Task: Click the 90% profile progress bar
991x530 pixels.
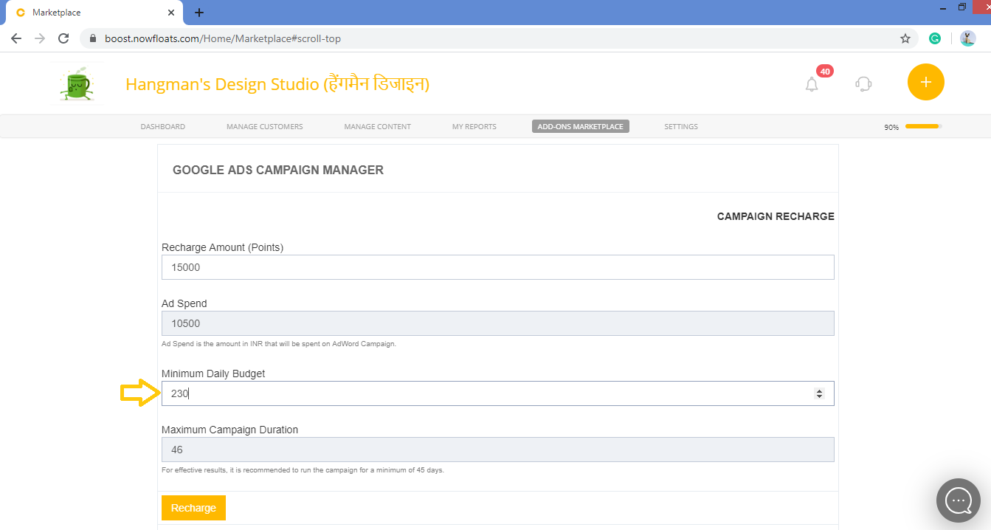Action: pyautogui.click(x=924, y=126)
